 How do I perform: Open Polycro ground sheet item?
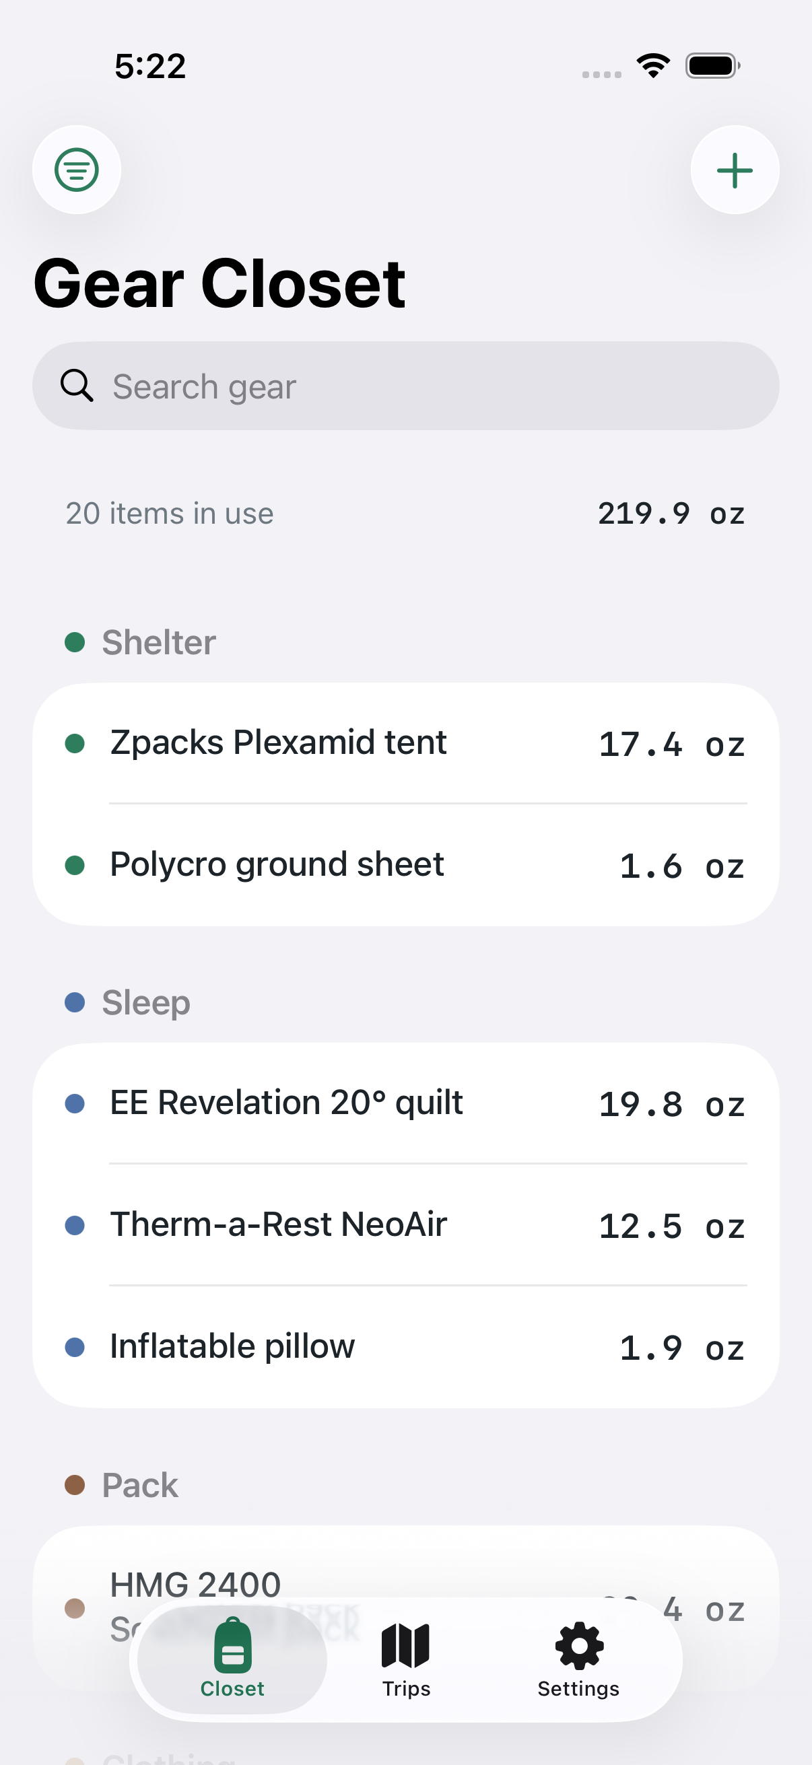coord(405,865)
